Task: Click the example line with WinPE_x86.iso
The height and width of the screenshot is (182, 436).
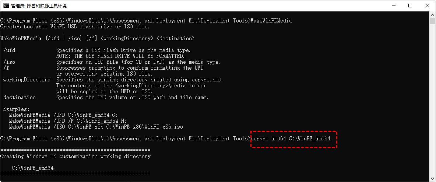Action: click(x=96, y=127)
